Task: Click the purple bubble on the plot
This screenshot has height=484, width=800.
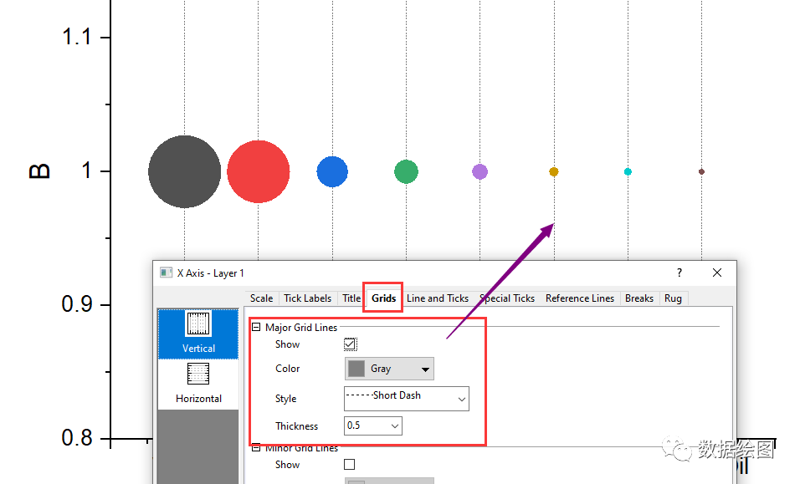Action: [479, 171]
